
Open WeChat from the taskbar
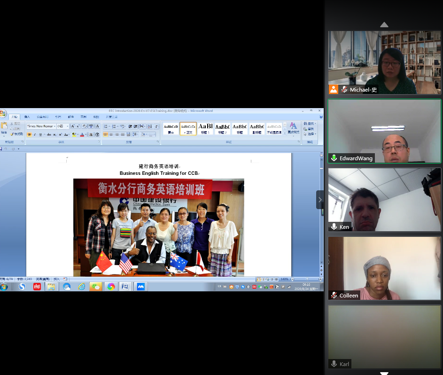click(x=96, y=287)
